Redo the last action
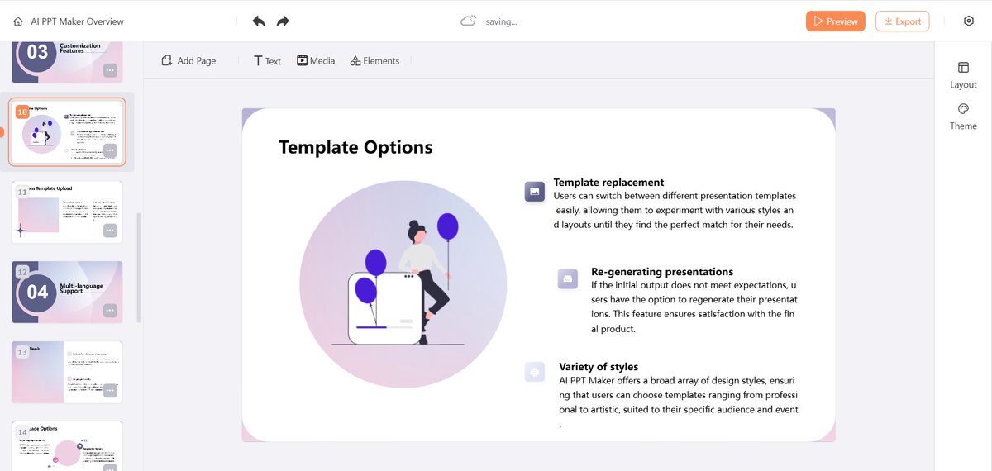Screen dimensions: 992x471 tap(283, 21)
